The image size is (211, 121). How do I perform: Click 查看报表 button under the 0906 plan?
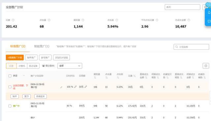41,96
